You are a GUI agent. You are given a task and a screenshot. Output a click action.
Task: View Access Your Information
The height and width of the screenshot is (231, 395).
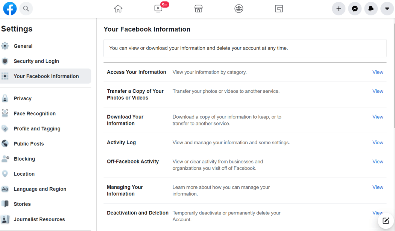pyautogui.click(x=378, y=72)
